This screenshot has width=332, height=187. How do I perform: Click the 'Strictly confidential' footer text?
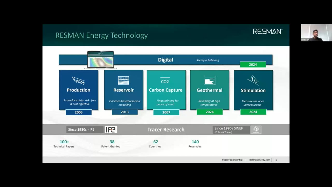coord(232,160)
